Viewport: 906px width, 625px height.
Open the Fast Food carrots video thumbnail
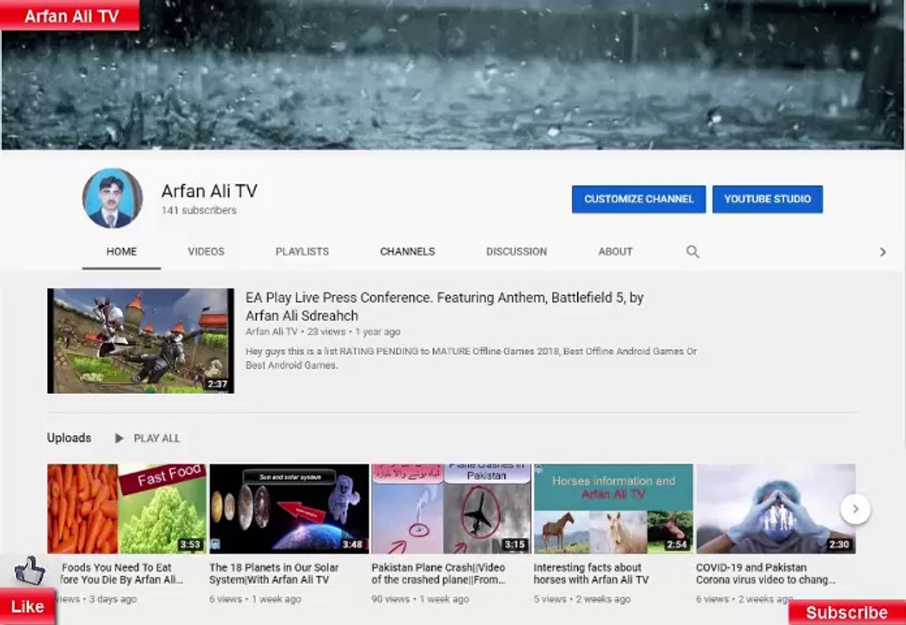(x=127, y=509)
